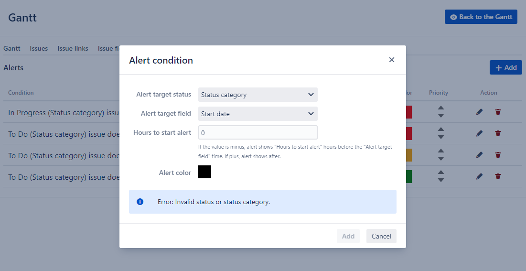Click the Cancel button in the dialog
Image resolution: width=526 pixels, height=271 pixels.
[x=381, y=236]
